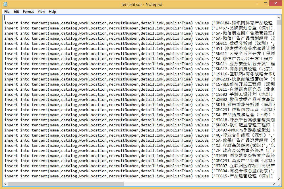284x189 pixels.
Task: Click the Notepad icon in title bar
Action: pyautogui.click(x=5, y=4)
